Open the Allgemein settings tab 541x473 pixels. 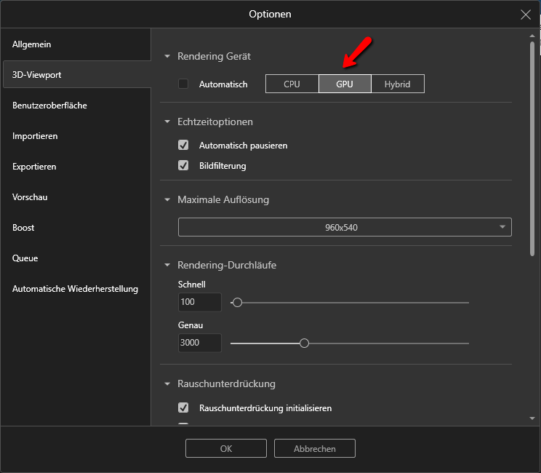pyautogui.click(x=32, y=44)
